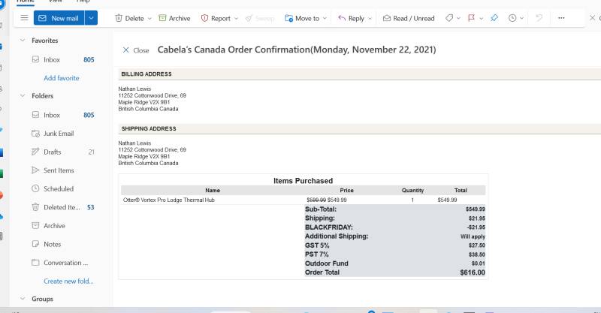
Task: Click the hamburger navigation pane icon
Action: [x=24, y=18]
